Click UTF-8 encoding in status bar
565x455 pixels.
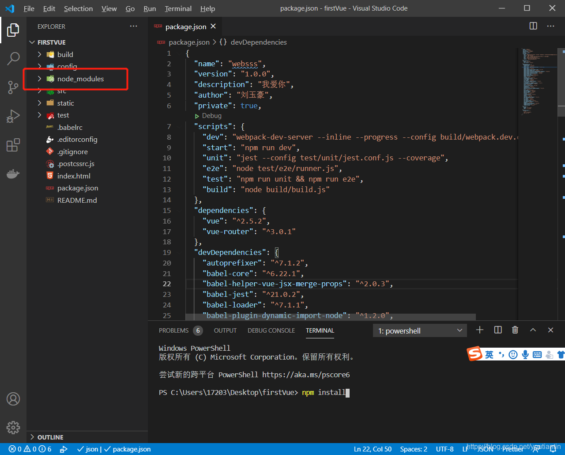coord(444,449)
